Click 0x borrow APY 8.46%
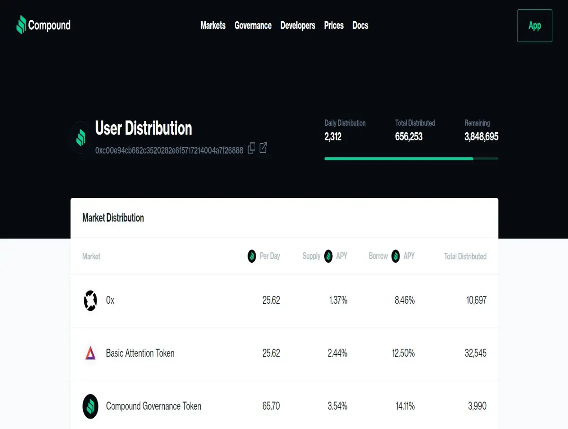 pos(405,300)
